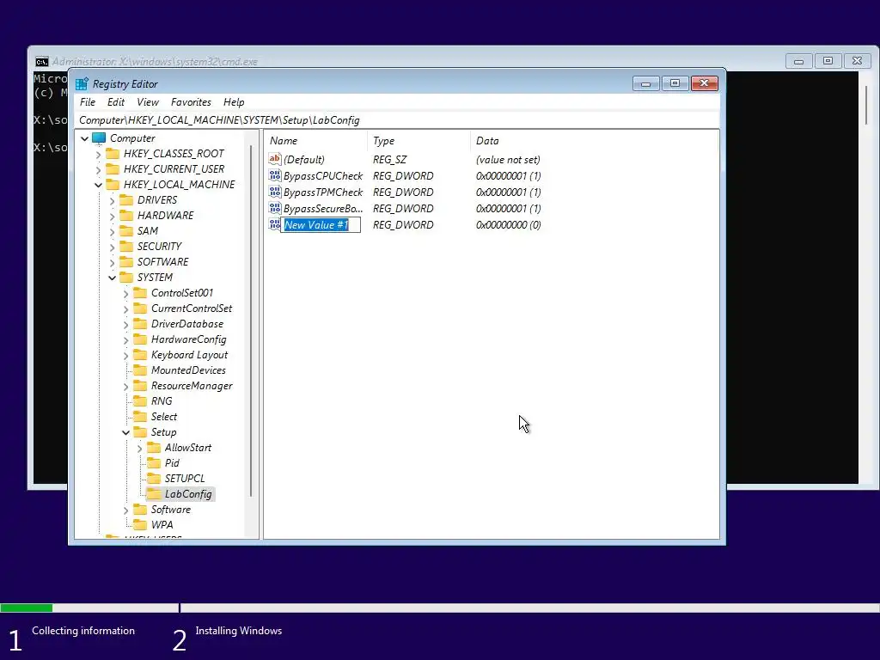Select the ResourceManager key

tap(192, 386)
